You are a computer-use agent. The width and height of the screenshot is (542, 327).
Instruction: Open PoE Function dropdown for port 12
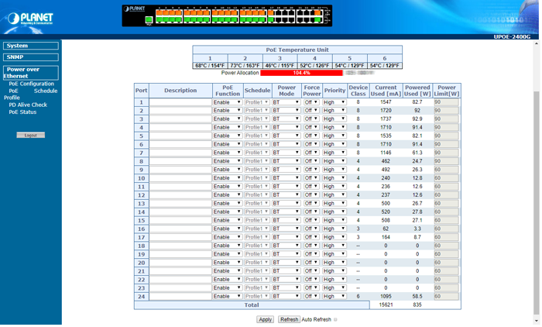coord(227,194)
